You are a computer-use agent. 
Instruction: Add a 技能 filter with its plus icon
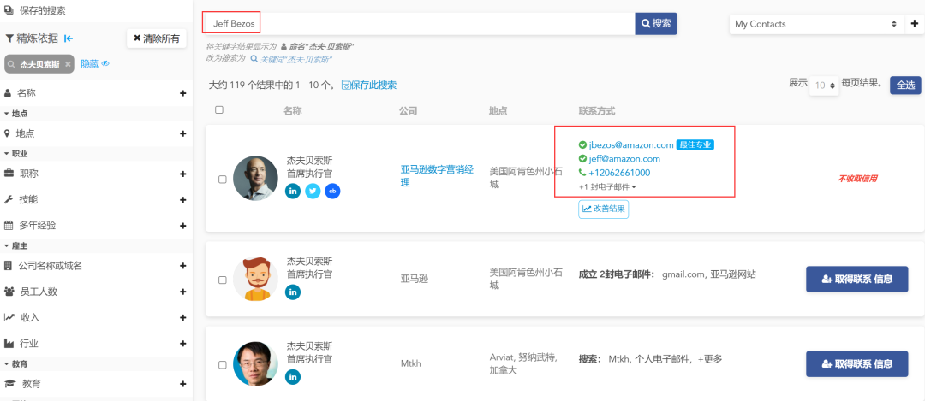coord(182,199)
